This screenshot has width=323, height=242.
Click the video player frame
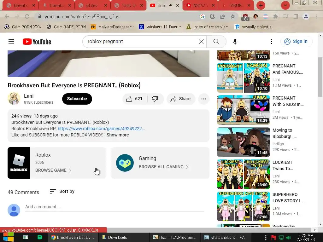(x=109, y=63)
